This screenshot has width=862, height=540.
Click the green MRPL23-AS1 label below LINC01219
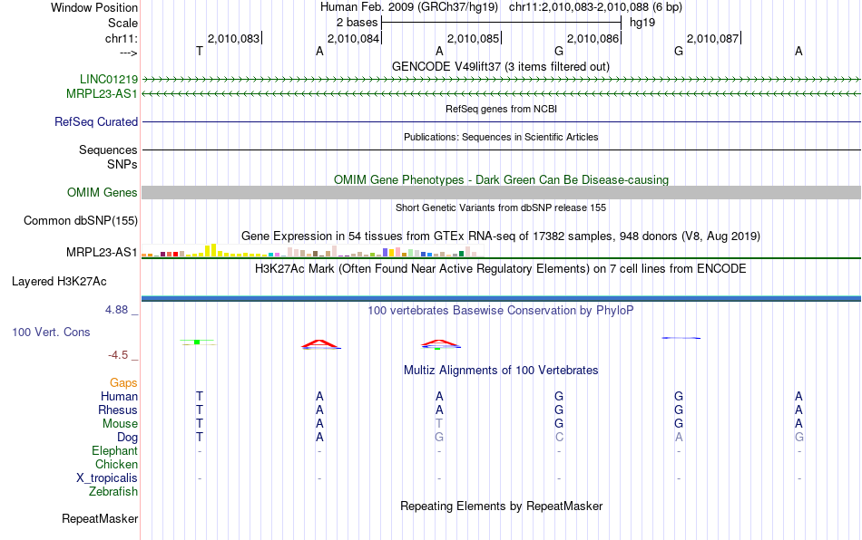tap(102, 94)
